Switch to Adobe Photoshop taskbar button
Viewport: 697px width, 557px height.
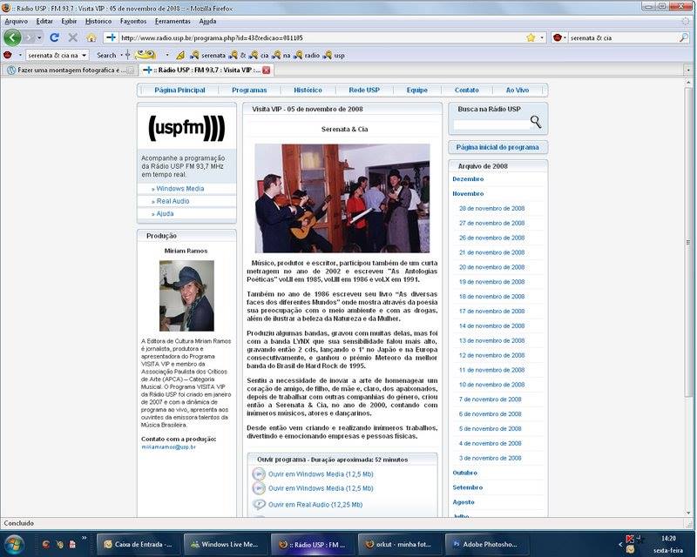(x=486, y=544)
